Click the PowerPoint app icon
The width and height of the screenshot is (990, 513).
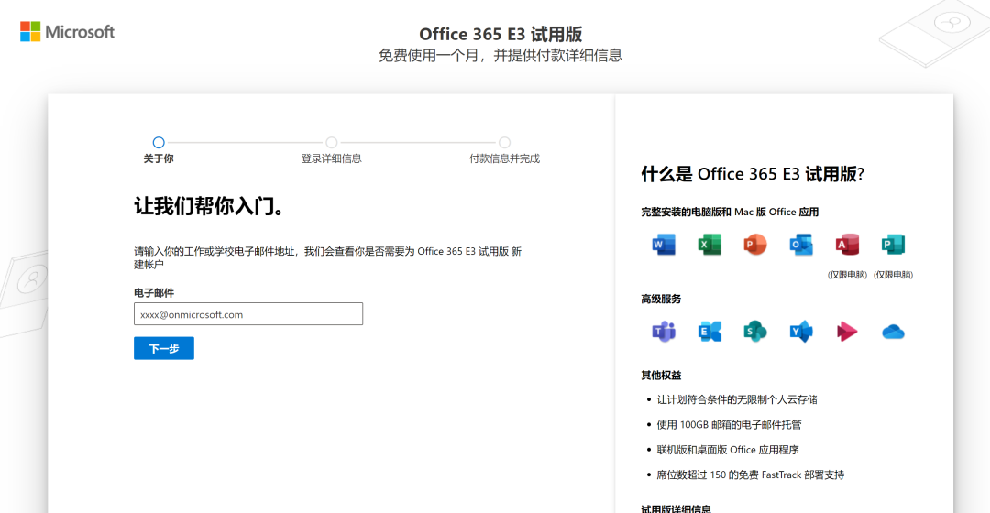[x=755, y=245]
